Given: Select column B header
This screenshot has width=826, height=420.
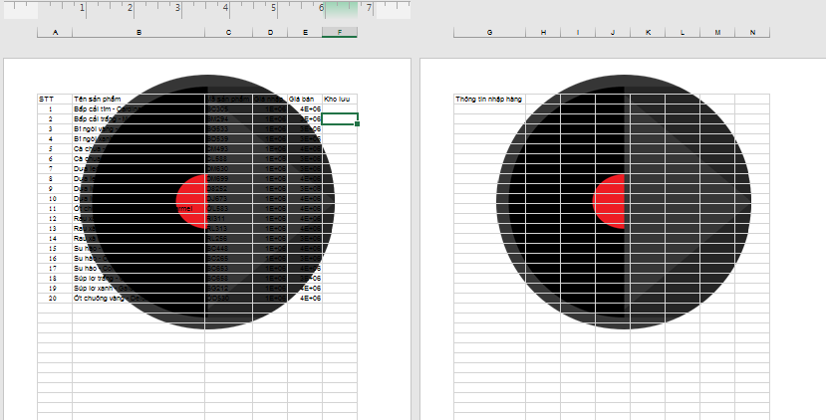Looking at the screenshot, I should pyautogui.click(x=138, y=32).
